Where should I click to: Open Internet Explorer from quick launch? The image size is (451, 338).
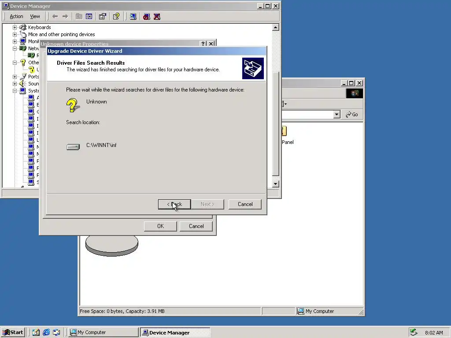[x=46, y=332]
